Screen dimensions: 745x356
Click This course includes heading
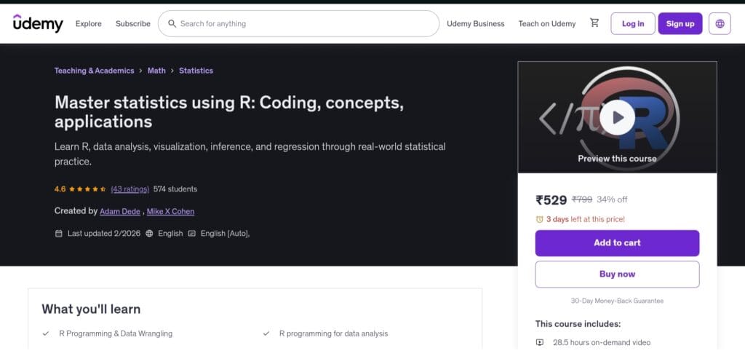578,324
